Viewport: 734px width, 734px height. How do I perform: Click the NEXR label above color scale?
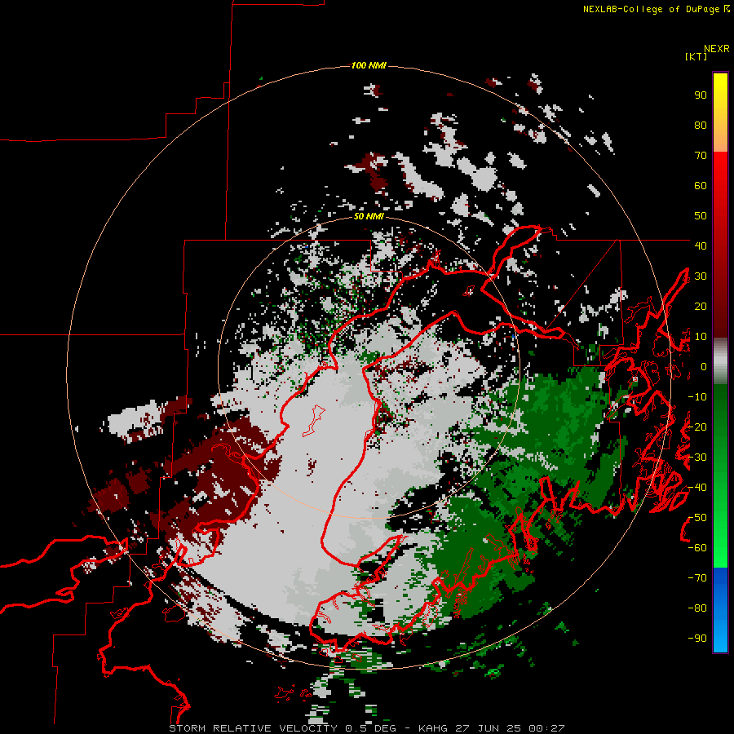coord(717,49)
